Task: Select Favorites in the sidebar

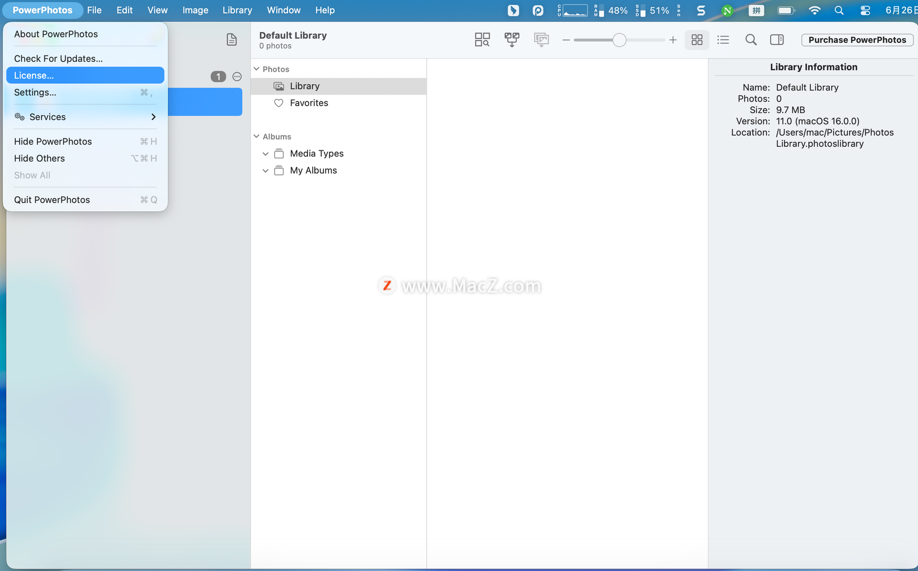Action: (308, 103)
